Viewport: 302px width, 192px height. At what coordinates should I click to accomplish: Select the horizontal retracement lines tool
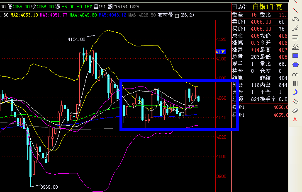click(295, 38)
